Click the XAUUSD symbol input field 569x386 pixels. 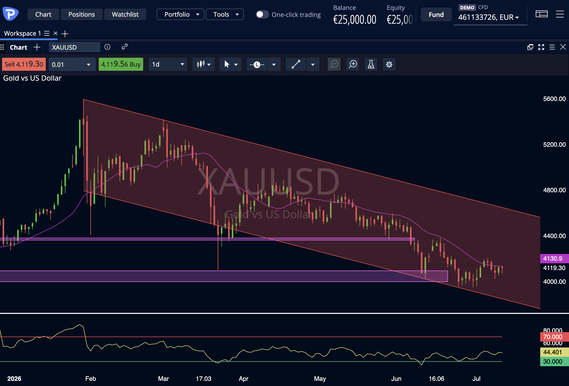75,47
